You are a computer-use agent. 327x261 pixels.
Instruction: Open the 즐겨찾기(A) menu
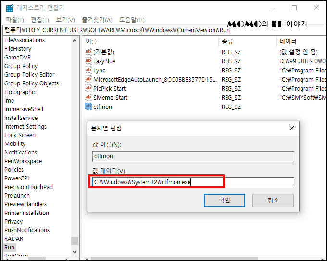tap(97, 20)
